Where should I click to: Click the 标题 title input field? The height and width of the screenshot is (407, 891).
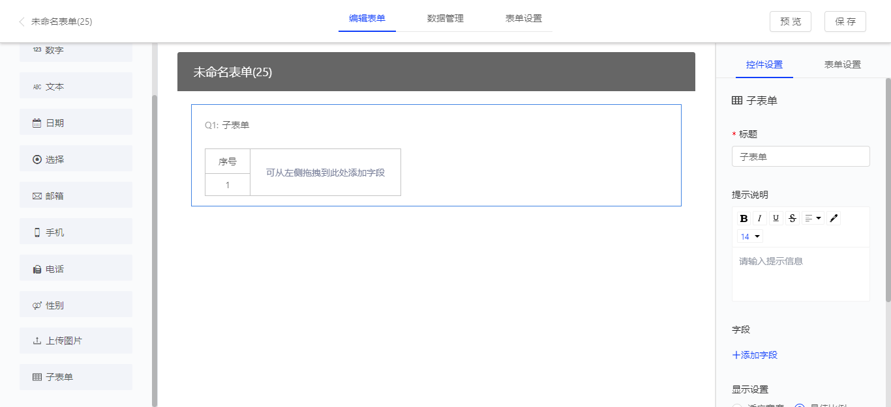pos(800,156)
